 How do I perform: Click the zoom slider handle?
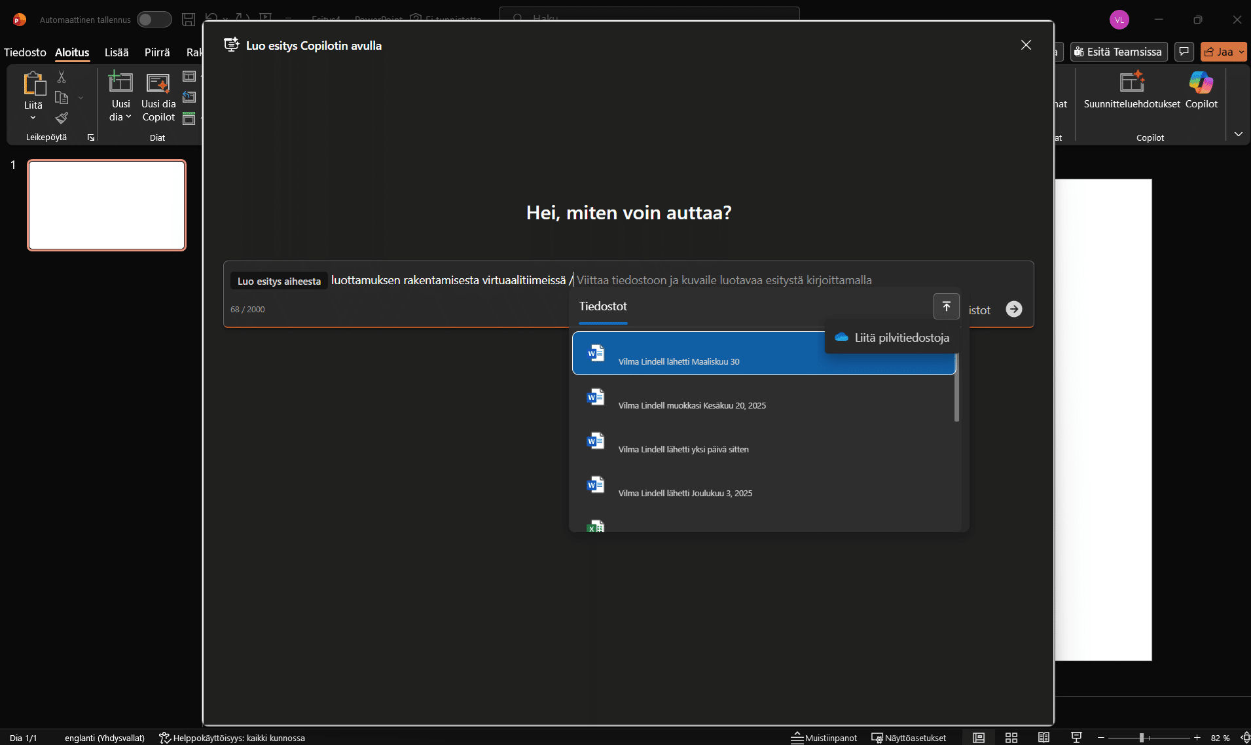pyautogui.click(x=1141, y=738)
